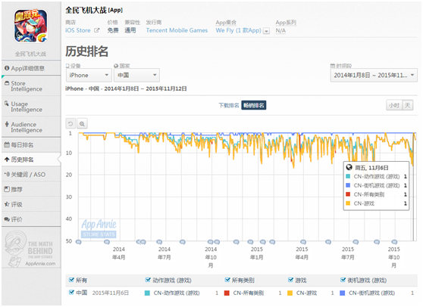Click the 关键词 / ASO key icon

[x=7, y=175]
